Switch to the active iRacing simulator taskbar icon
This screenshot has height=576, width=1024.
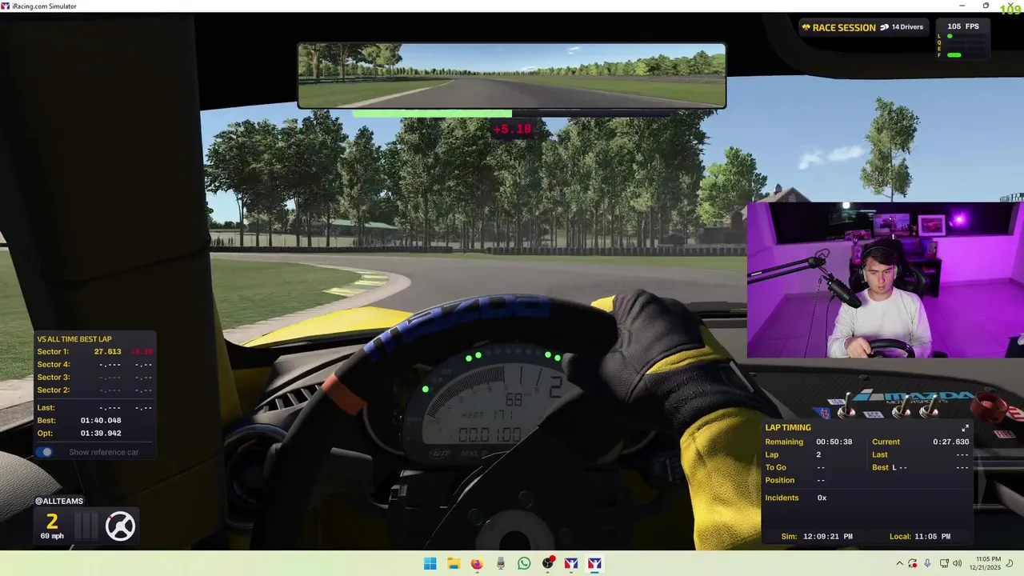594,563
